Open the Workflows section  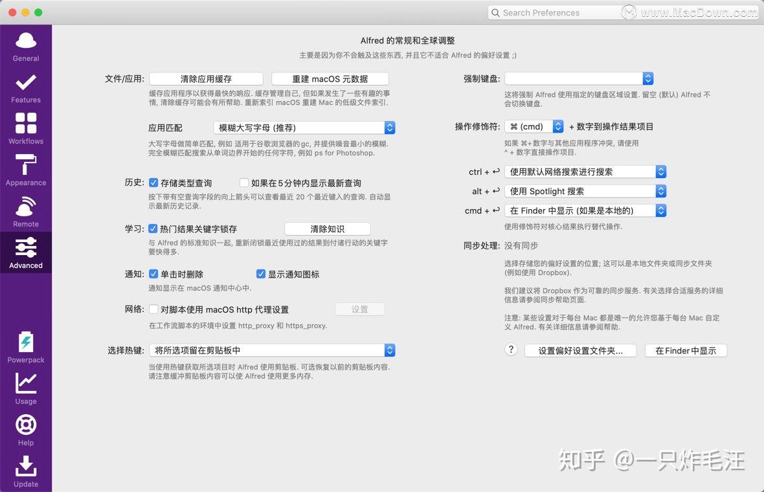(x=25, y=130)
